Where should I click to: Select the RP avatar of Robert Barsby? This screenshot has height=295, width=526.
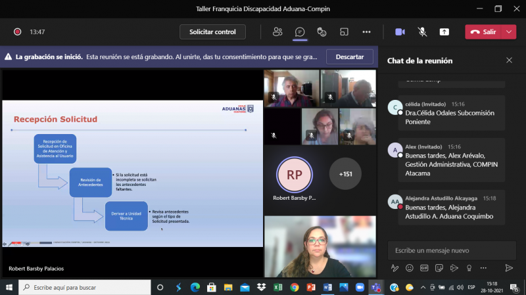(294, 175)
